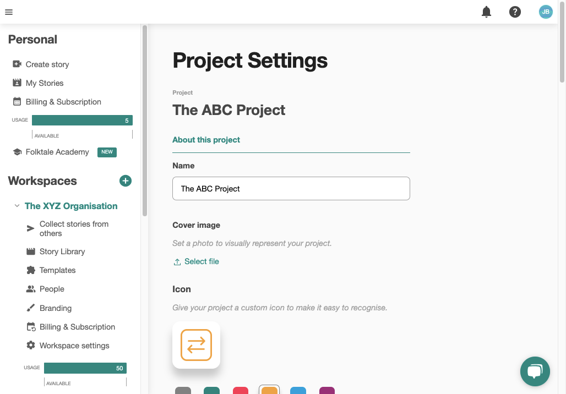Choose the blue color swatch
This screenshot has height=394, width=566.
tap(298, 390)
